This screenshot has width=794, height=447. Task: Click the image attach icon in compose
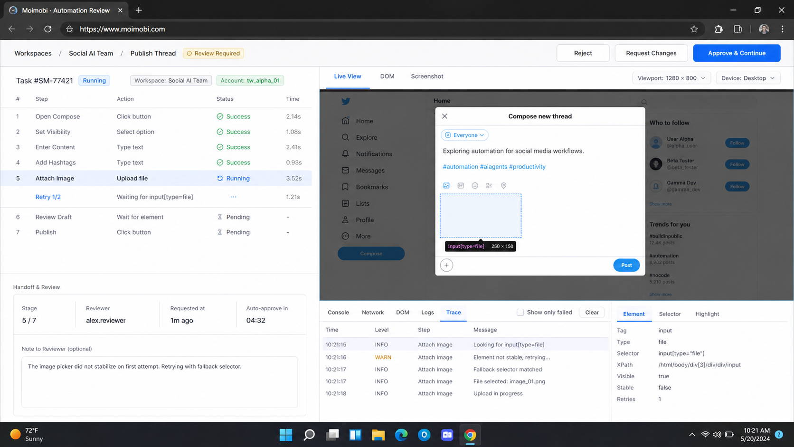[446, 186]
